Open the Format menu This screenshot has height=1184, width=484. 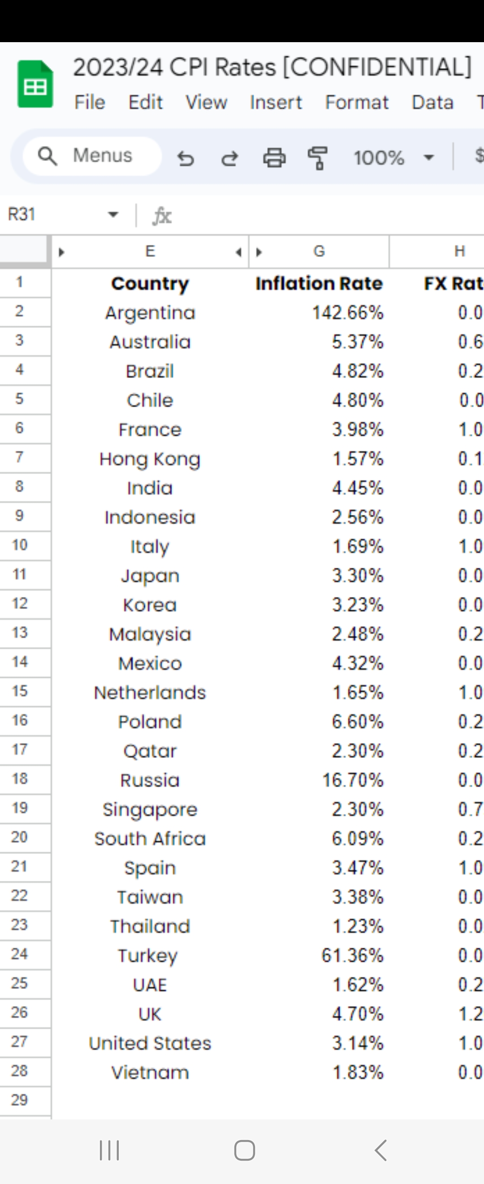click(x=357, y=102)
